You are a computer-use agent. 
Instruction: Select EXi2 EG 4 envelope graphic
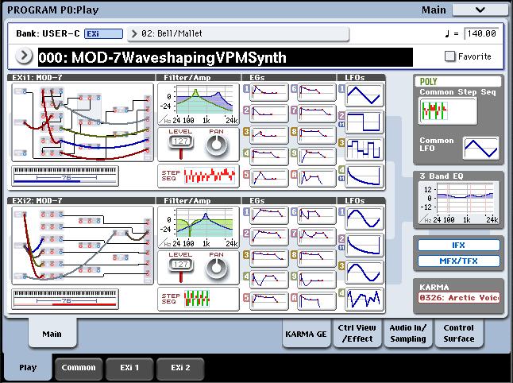(269, 279)
